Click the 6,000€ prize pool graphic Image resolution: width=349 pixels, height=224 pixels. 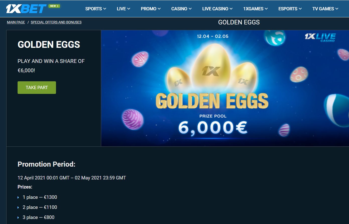click(213, 128)
